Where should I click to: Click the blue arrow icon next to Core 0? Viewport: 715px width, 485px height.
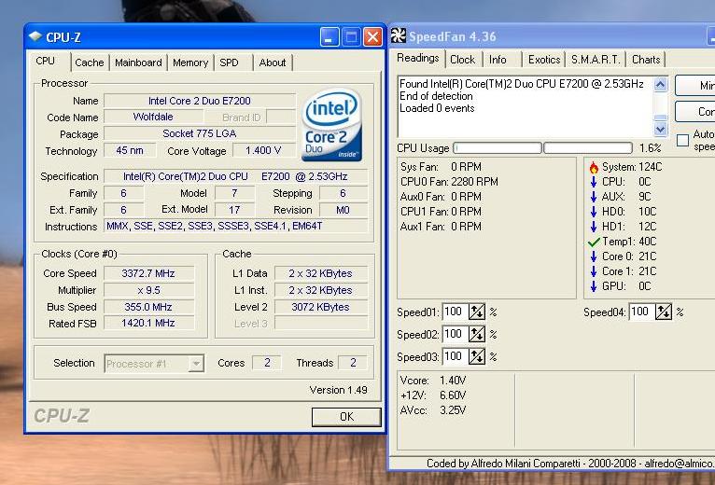[x=594, y=256]
